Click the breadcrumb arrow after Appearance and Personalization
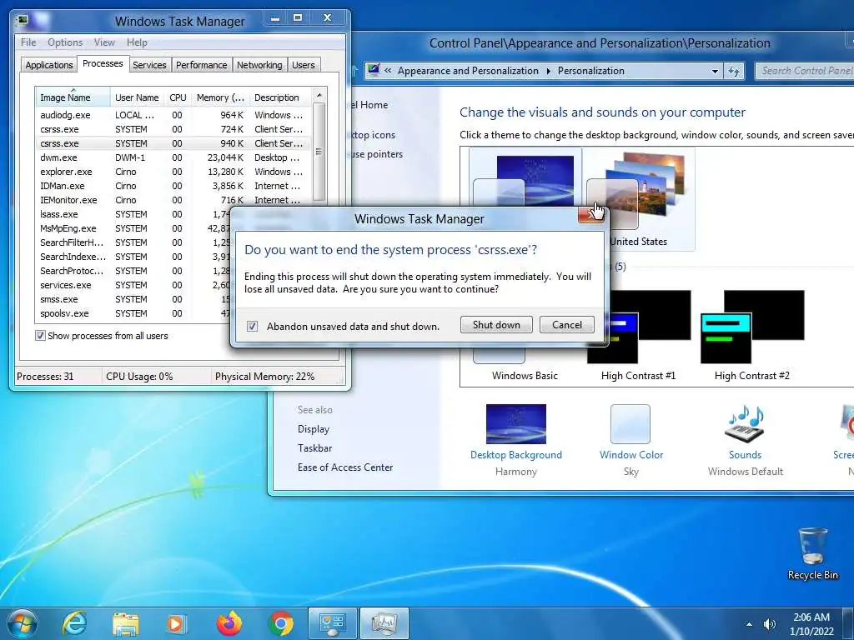The height and width of the screenshot is (640, 854). 548,71
